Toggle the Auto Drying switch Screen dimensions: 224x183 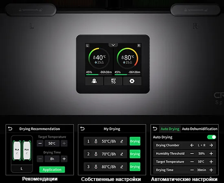211,137
